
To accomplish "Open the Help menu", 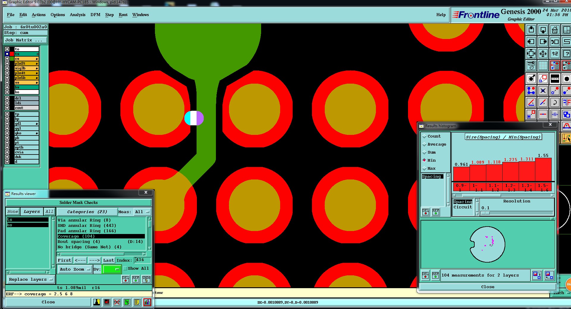I will 441,15.
